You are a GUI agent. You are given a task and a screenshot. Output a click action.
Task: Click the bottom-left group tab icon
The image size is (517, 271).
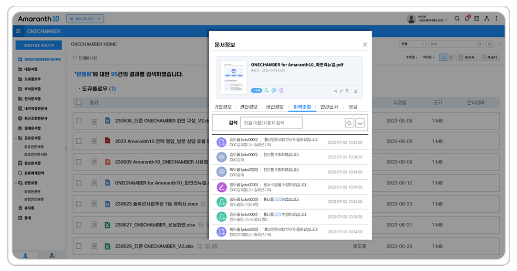click(x=52, y=255)
